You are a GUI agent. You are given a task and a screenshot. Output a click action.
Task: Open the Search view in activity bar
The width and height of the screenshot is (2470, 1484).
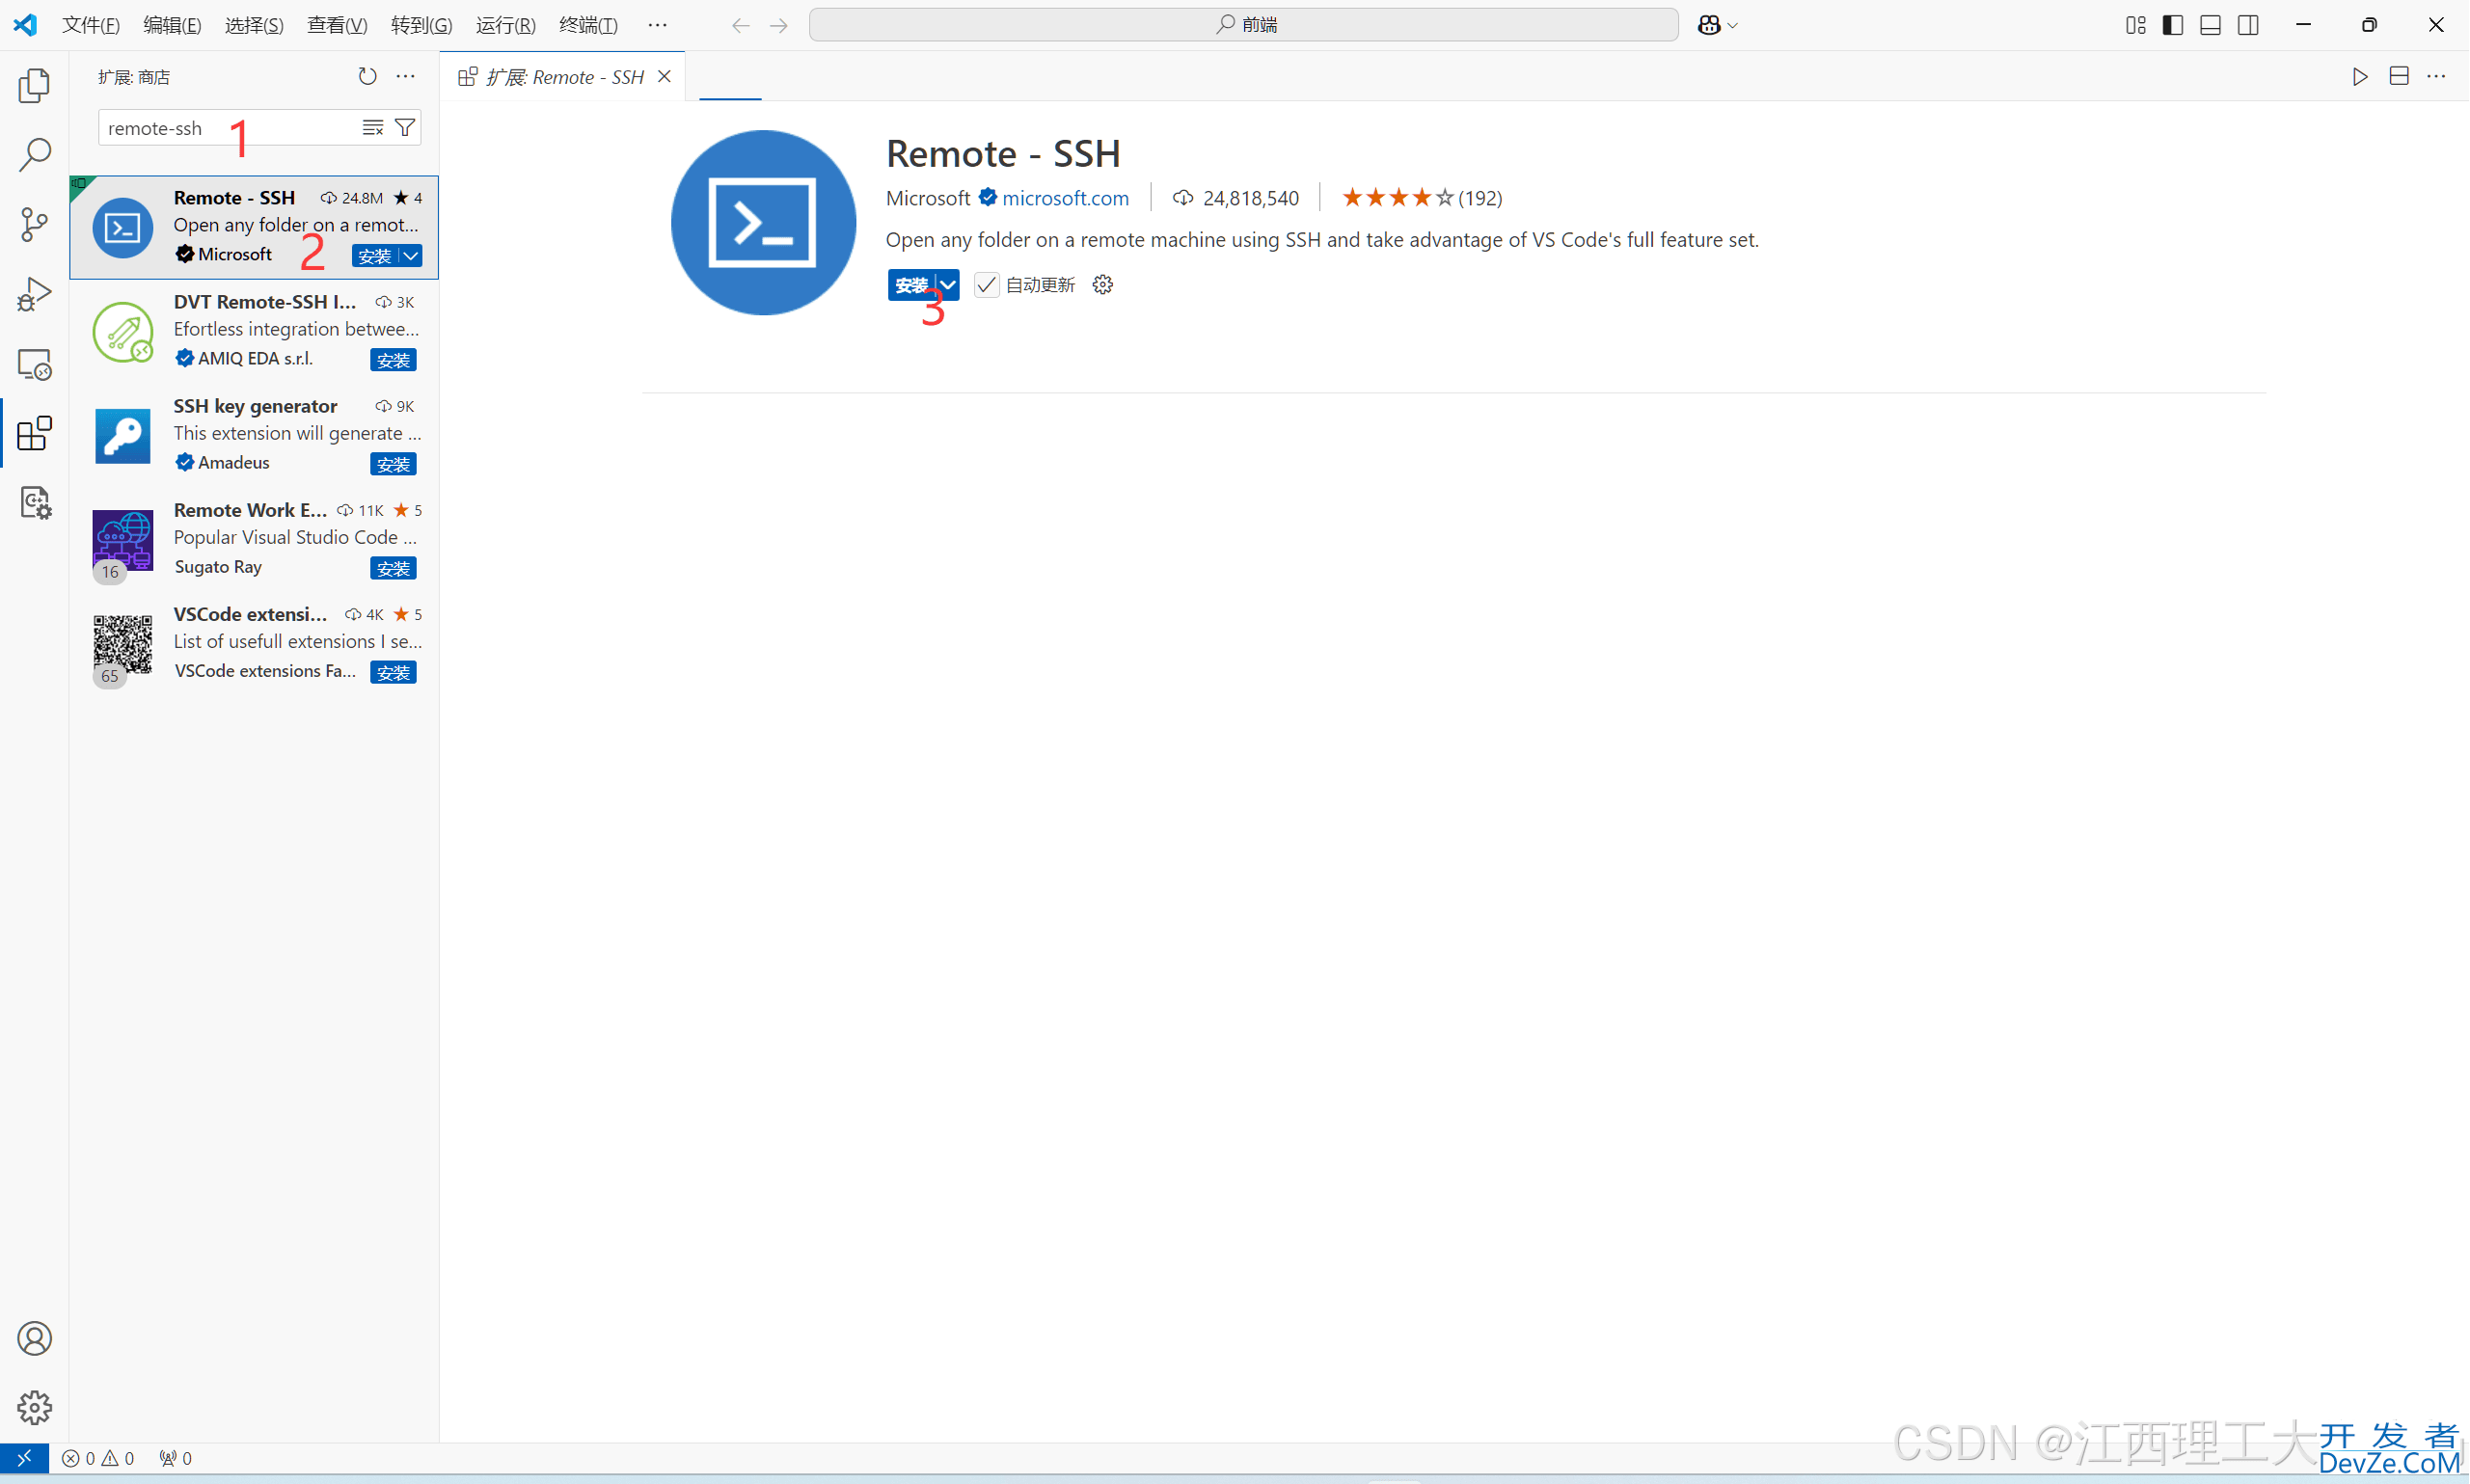coord(34,155)
